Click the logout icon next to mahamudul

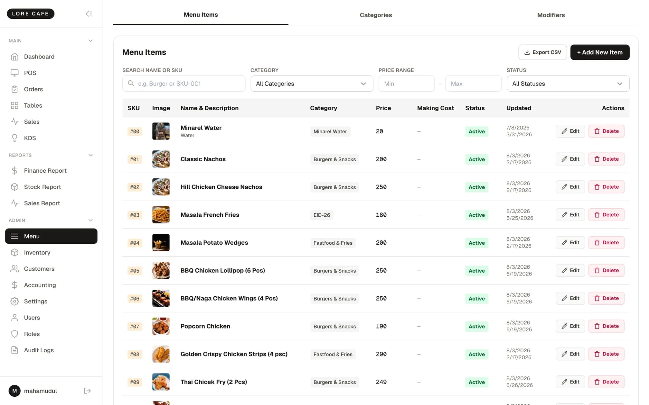pyautogui.click(x=87, y=391)
